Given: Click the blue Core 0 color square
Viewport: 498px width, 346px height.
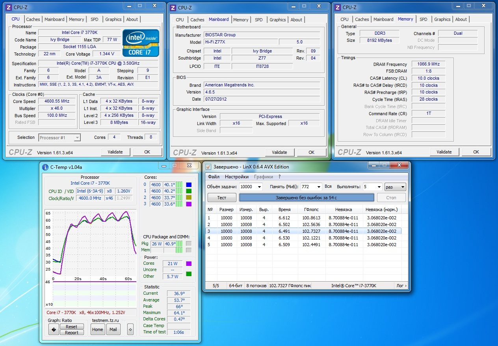Looking at the screenshot, I should coord(189,184).
